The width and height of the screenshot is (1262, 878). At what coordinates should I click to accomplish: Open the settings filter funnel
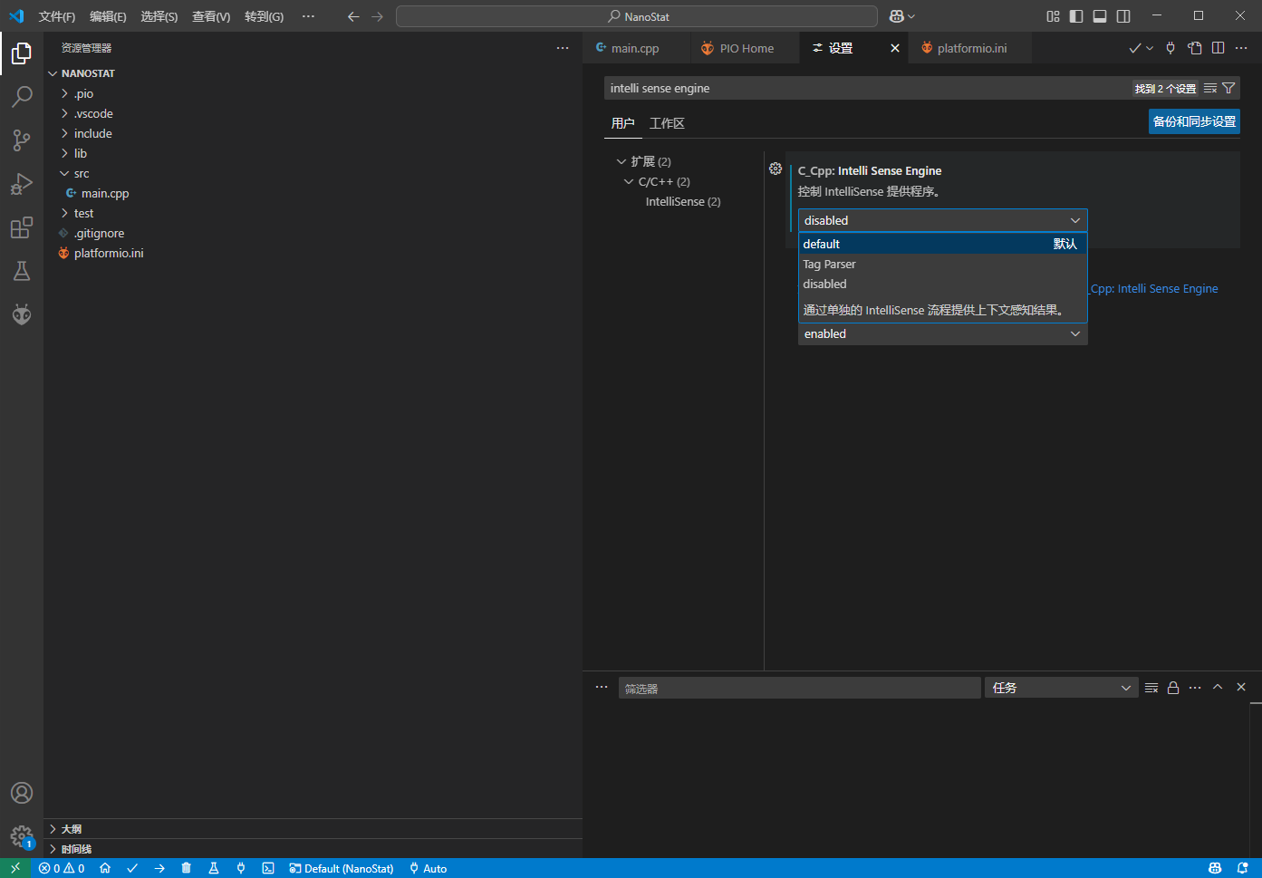pyautogui.click(x=1228, y=88)
